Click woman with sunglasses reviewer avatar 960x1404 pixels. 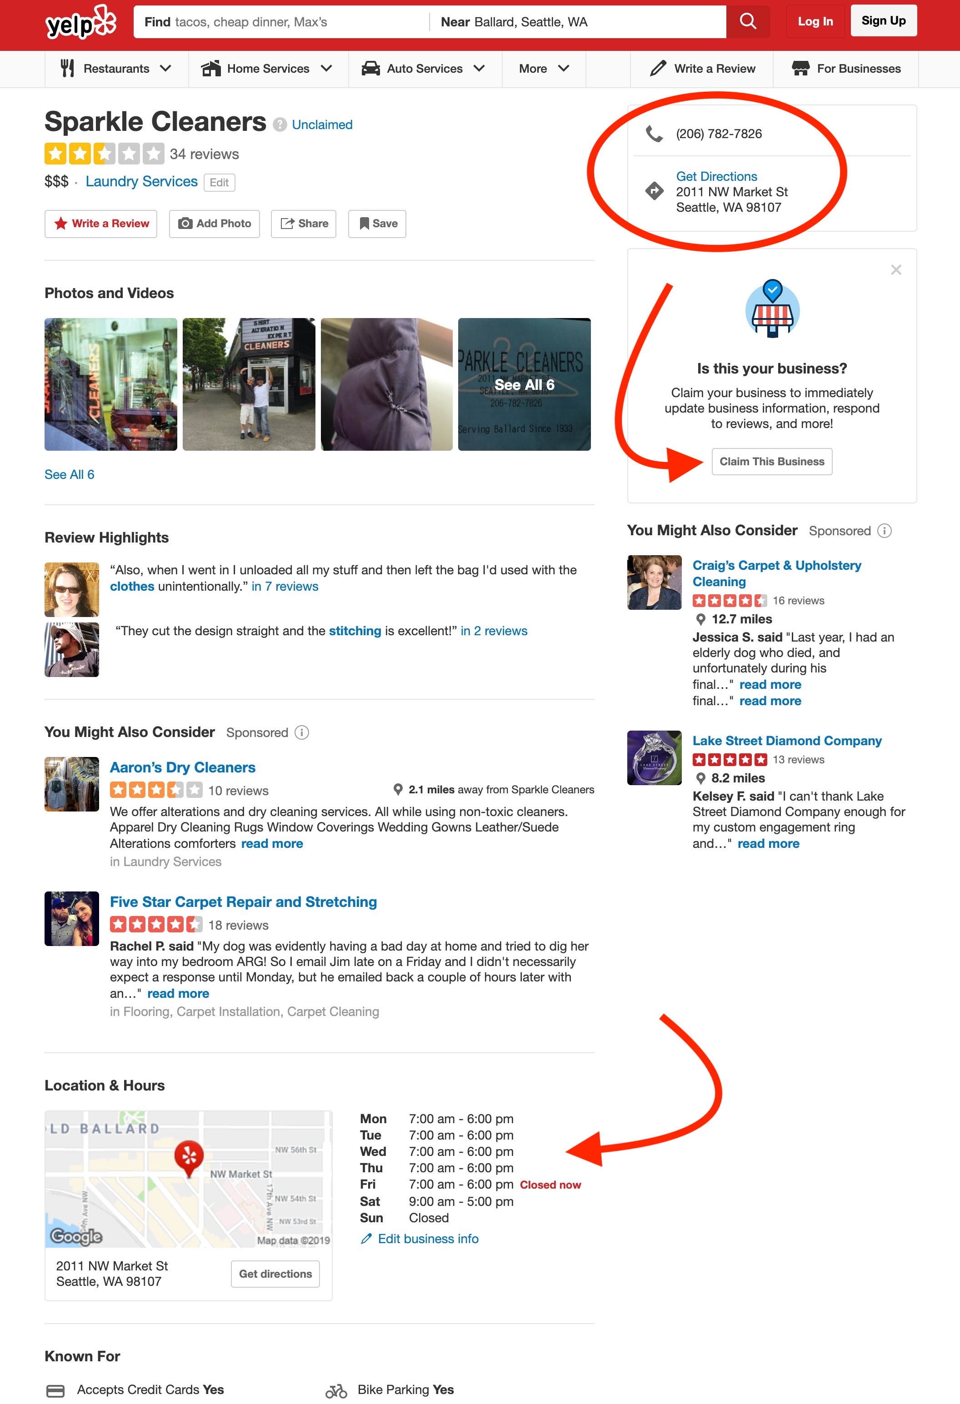click(72, 590)
